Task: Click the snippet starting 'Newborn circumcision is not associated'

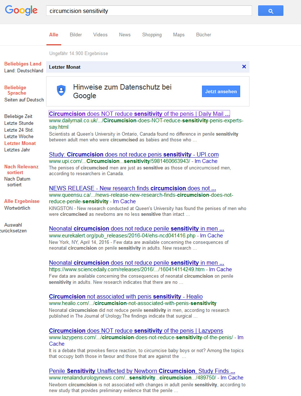Action: tap(147, 388)
